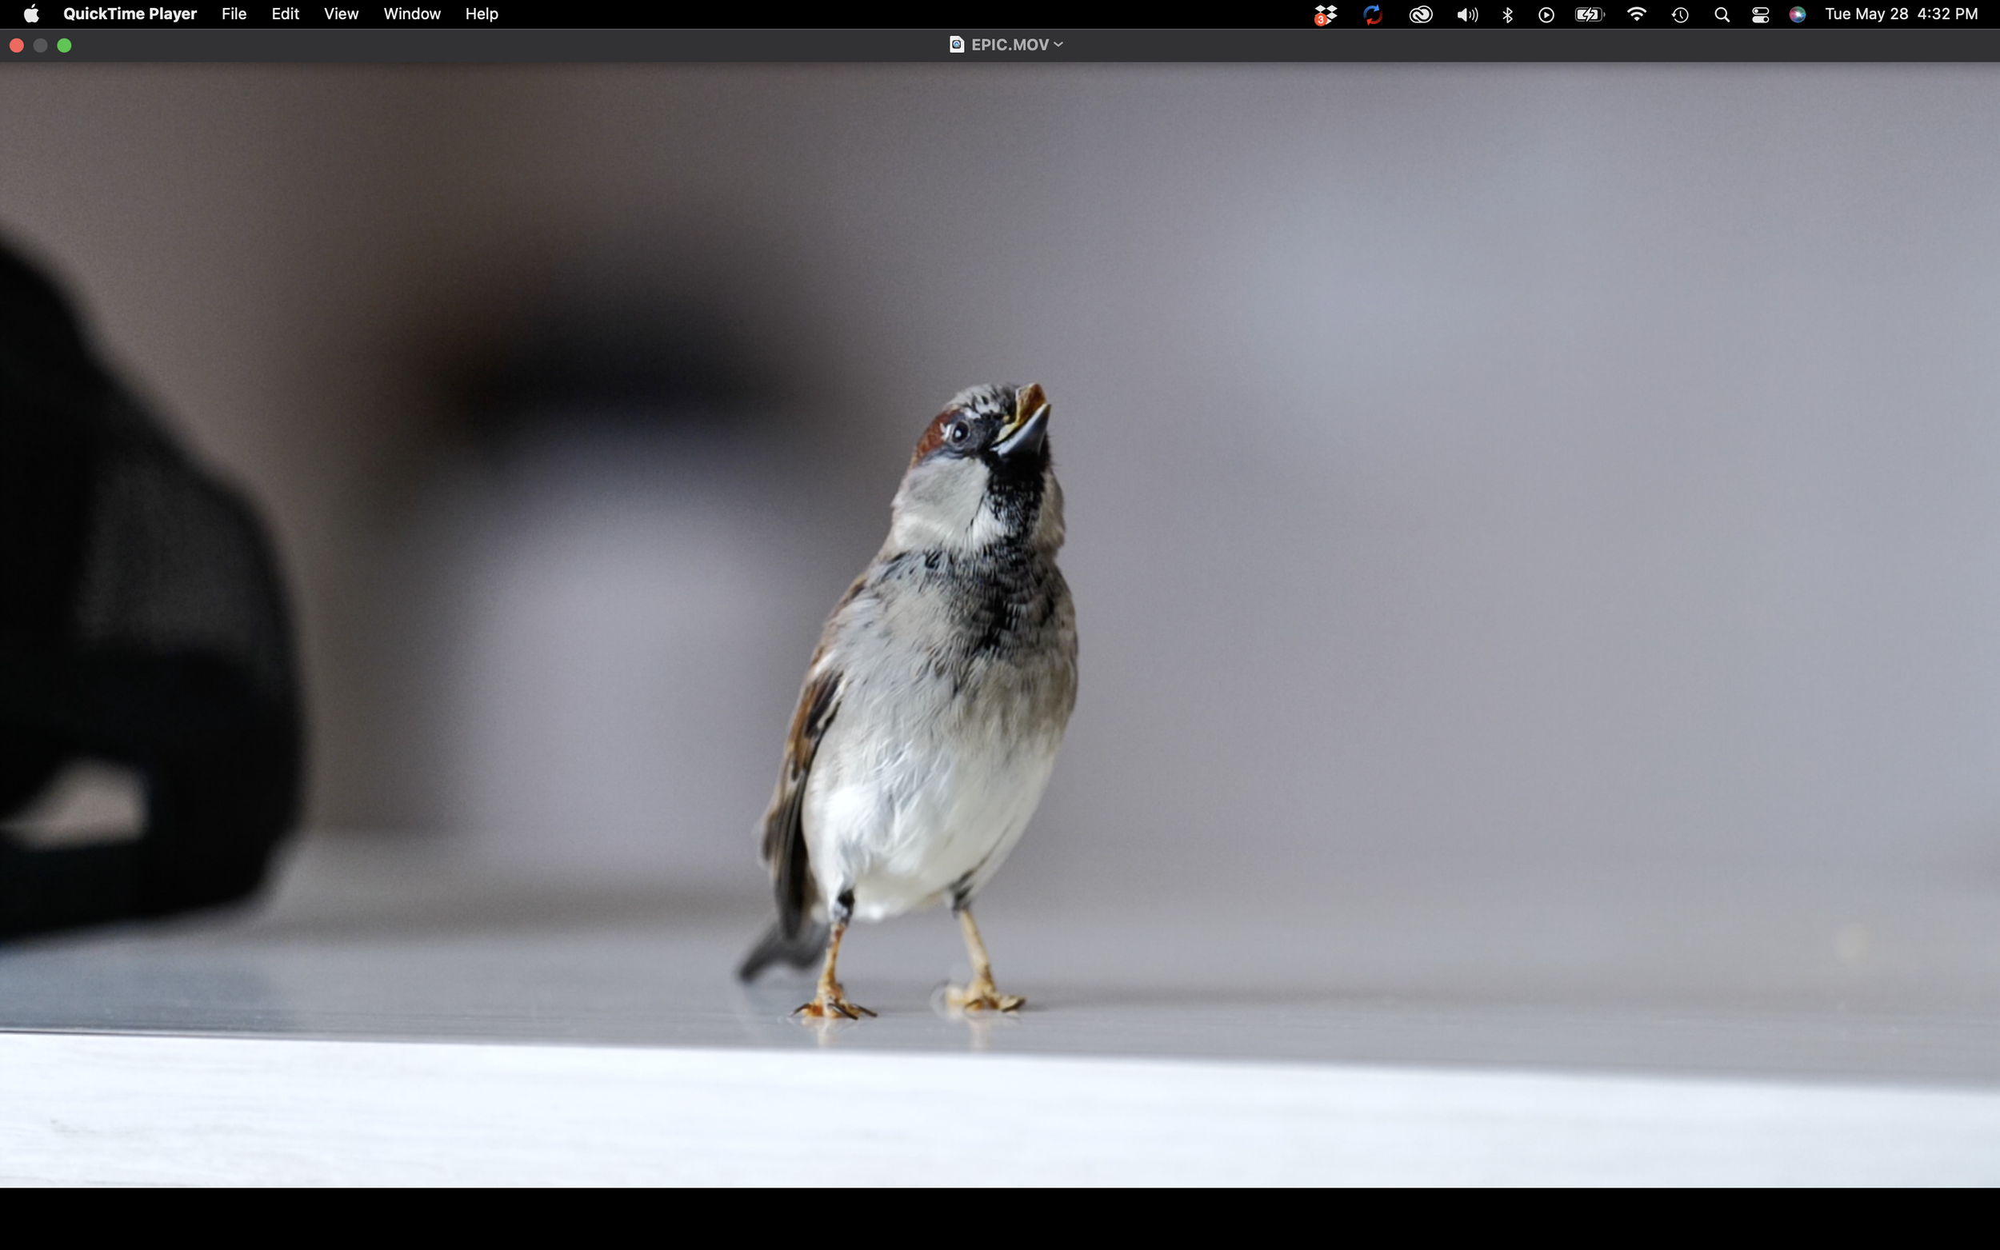
Task: Open the Apple menu
Action: coord(30,14)
